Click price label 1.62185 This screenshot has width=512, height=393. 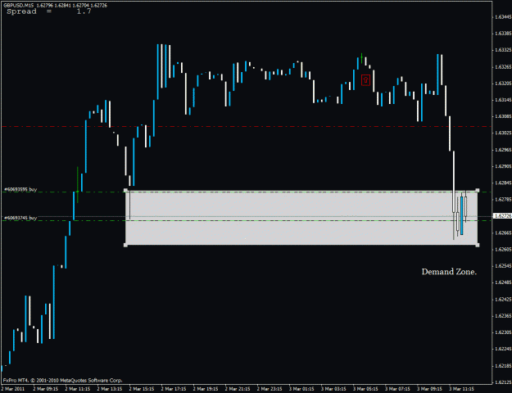tap(503, 365)
